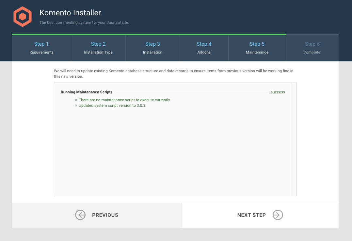Click 'The best commenting system' tagline

click(84, 23)
